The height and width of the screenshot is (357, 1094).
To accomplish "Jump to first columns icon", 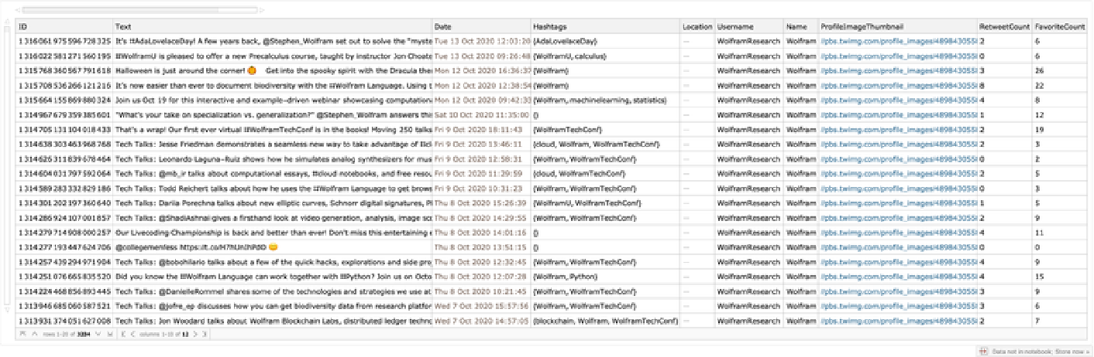I will [x=122, y=334].
